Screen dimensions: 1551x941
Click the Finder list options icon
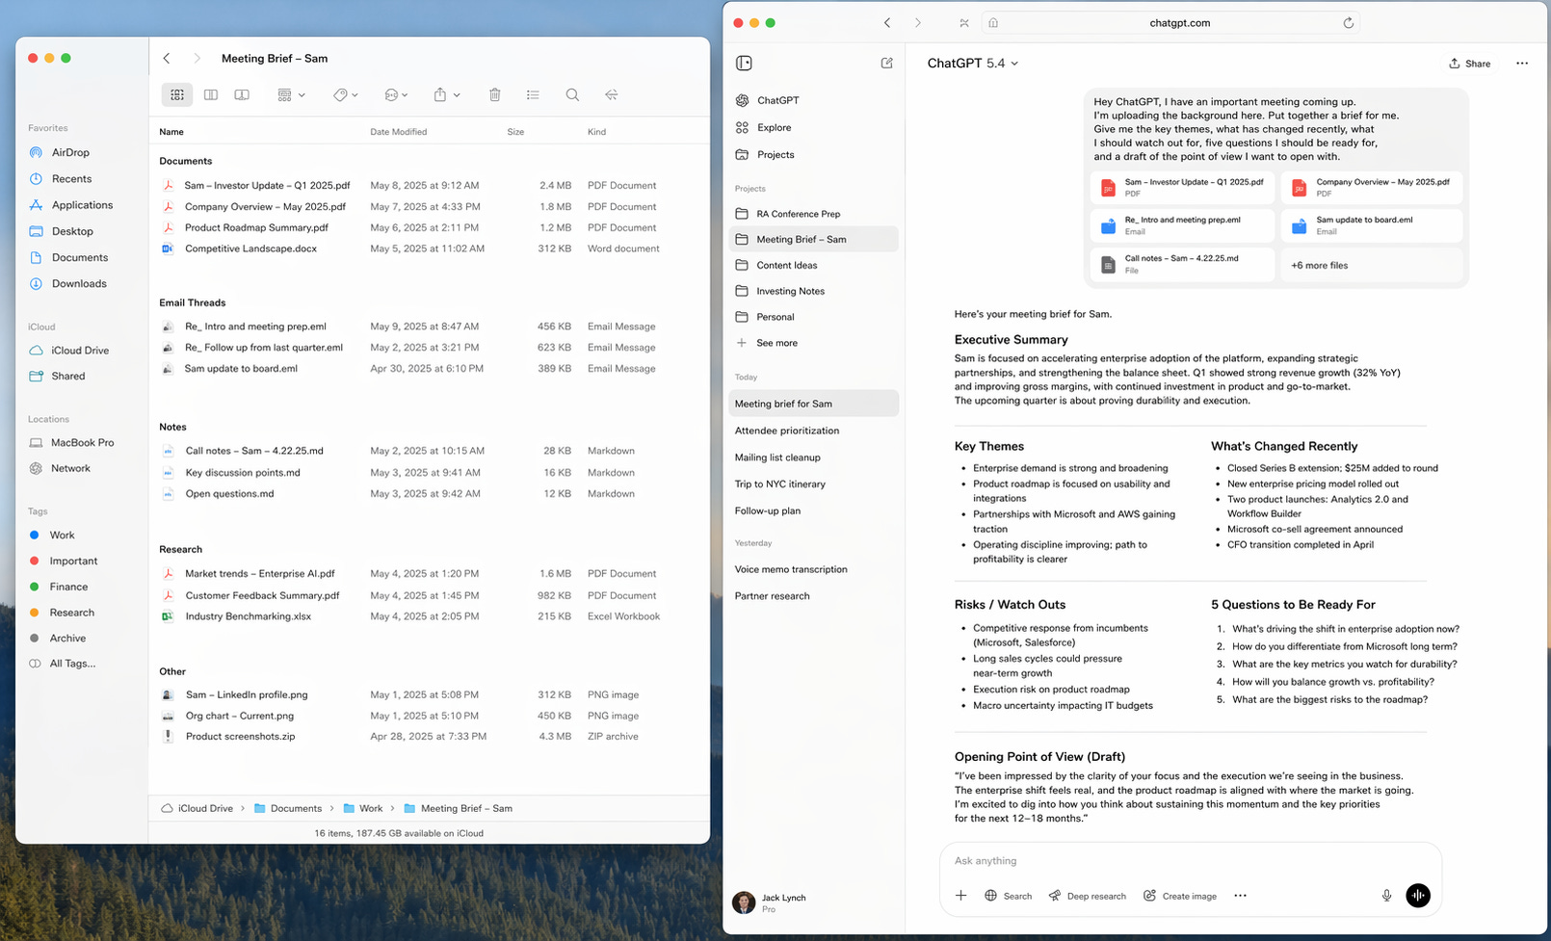click(x=533, y=94)
